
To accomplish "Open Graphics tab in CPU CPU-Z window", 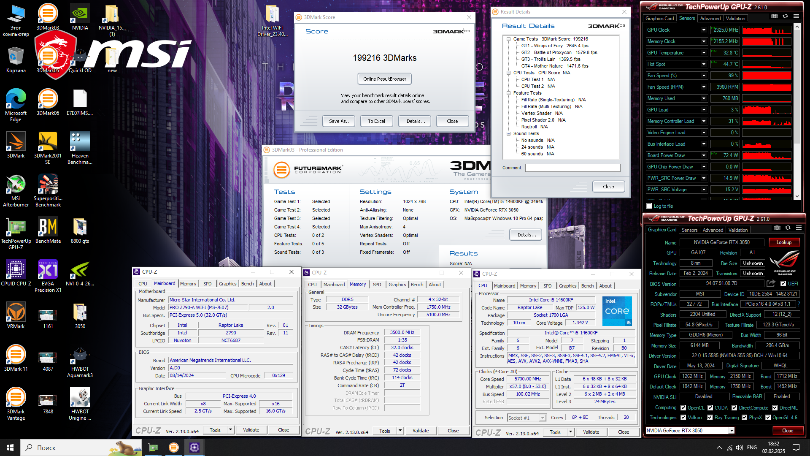I will [567, 286].
